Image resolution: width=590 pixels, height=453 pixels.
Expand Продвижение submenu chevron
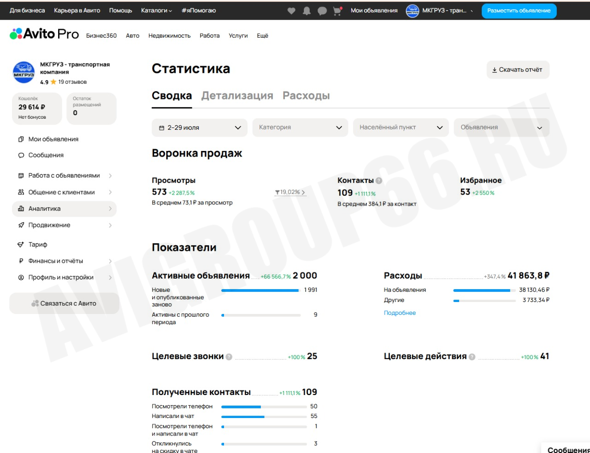(x=110, y=225)
